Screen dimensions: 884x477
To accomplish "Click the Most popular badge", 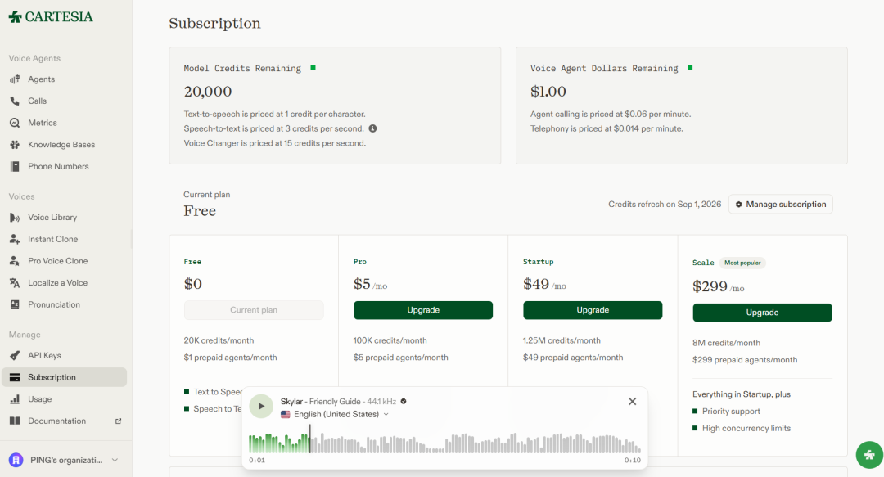I will coord(742,263).
